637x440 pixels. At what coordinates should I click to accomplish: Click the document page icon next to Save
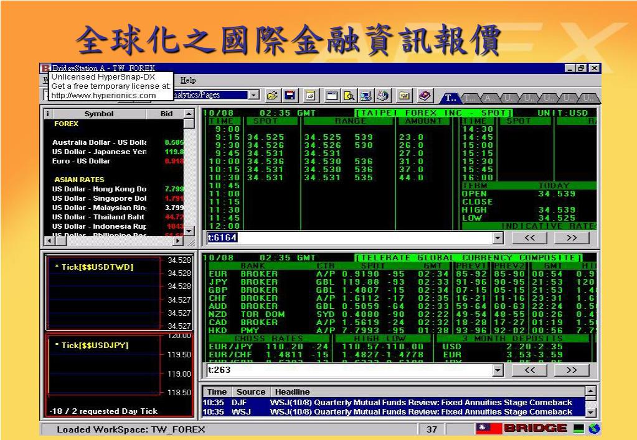click(311, 96)
